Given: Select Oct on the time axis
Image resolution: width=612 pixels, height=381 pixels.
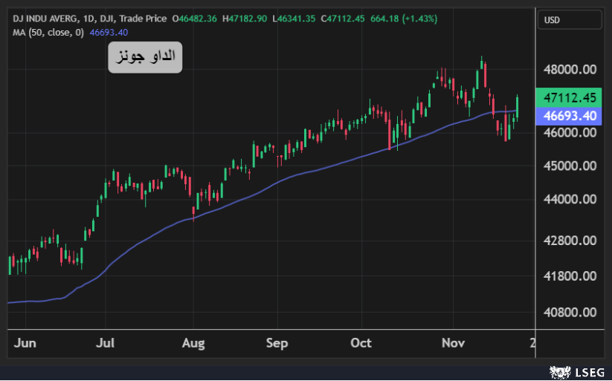Looking at the screenshot, I should [x=361, y=343].
